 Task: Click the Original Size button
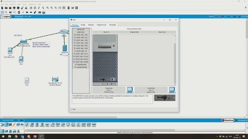tap(134, 32)
